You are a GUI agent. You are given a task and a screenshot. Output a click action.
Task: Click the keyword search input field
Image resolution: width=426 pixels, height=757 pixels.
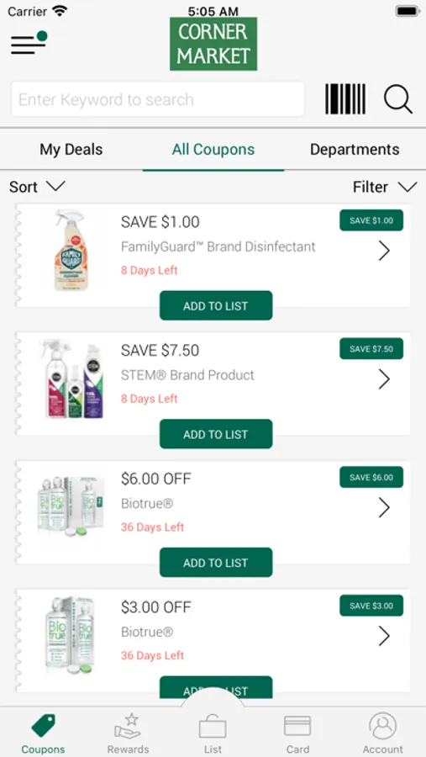pos(158,99)
